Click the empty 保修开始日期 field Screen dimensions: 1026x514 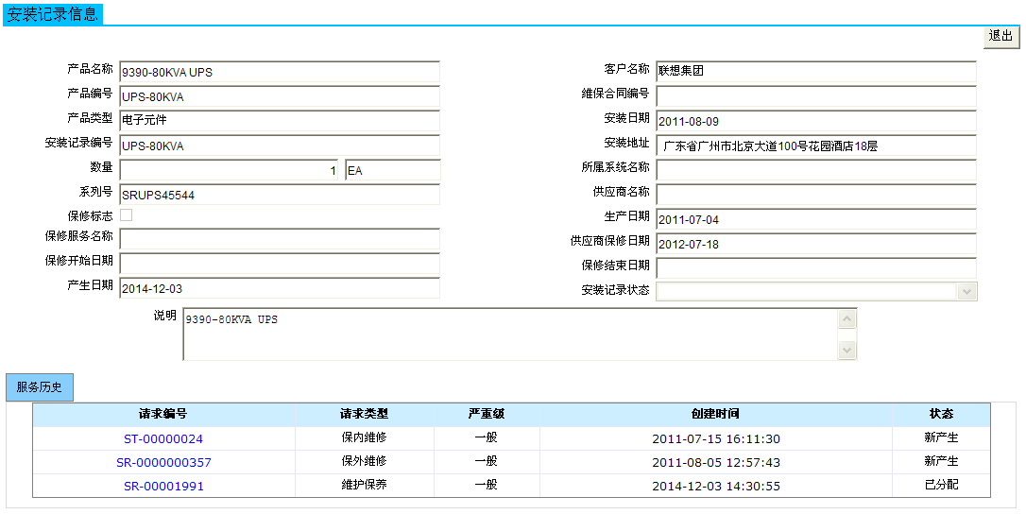pos(280,264)
